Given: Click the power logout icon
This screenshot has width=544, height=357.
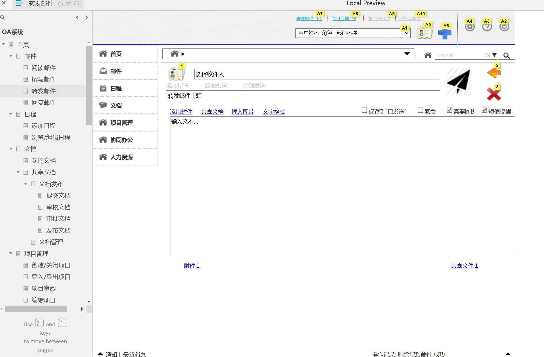Looking at the screenshot, I should [x=504, y=27].
